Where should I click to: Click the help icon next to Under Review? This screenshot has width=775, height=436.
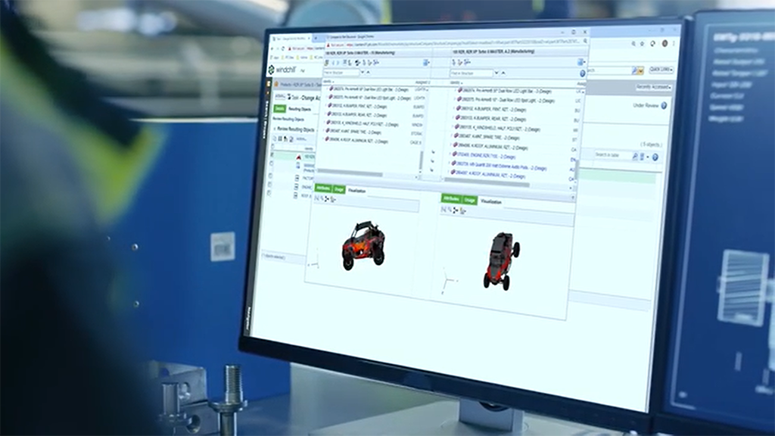click(x=664, y=105)
